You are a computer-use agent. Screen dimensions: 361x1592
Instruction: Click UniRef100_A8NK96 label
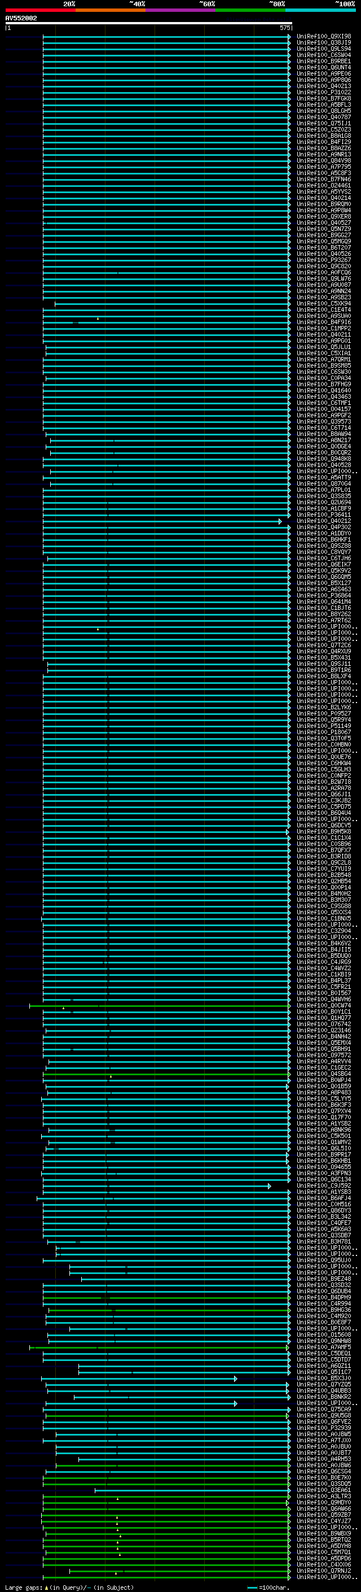click(324, 1129)
